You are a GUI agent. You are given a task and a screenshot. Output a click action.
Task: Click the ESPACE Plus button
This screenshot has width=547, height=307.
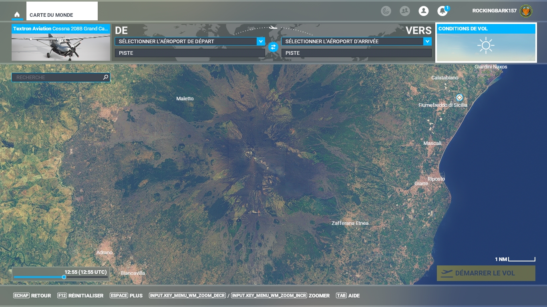[126, 296]
